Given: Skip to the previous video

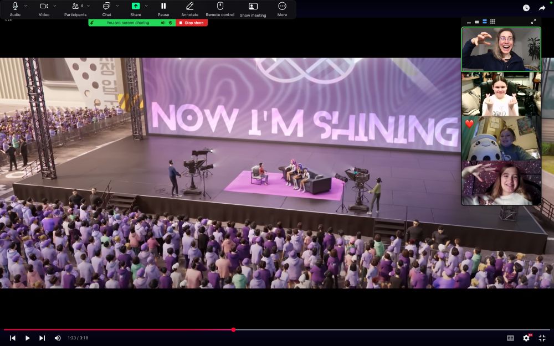Looking at the screenshot, I should point(12,338).
